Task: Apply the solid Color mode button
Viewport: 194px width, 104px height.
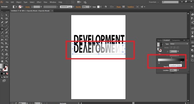Action: click(2, 74)
